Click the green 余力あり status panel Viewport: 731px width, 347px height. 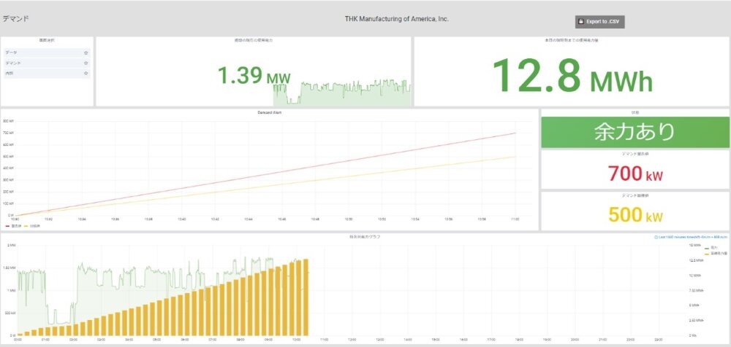(x=635, y=132)
